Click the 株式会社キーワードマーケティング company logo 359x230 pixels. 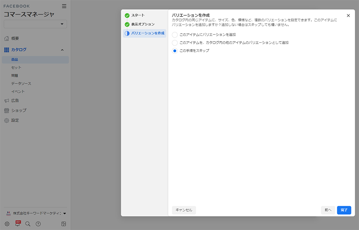coord(9,213)
